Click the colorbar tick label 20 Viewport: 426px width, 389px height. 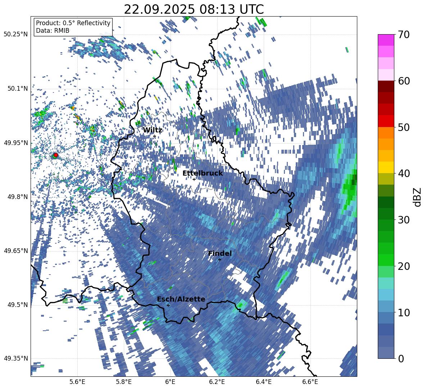point(403,266)
